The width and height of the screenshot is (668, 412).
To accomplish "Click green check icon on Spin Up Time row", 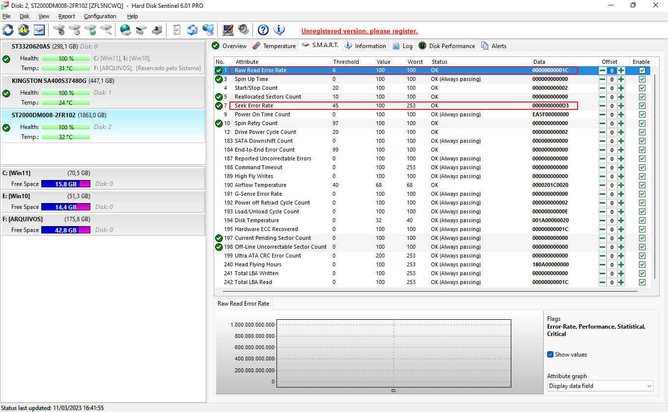I will [x=219, y=79].
